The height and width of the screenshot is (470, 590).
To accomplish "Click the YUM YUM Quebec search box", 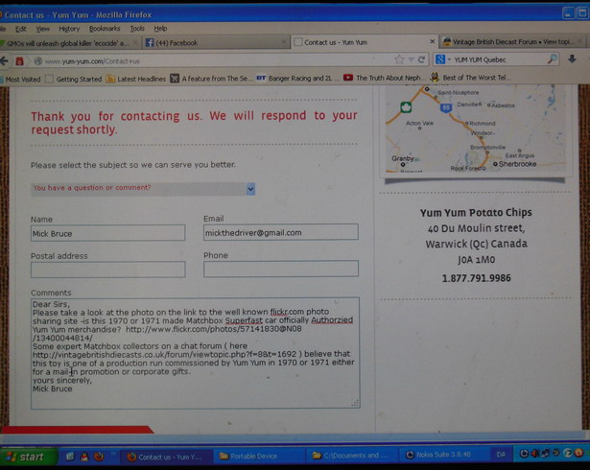I will pyautogui.click(x=498, y=59).
